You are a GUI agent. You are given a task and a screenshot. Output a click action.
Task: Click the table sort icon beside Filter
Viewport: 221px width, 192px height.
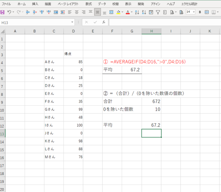click(x=151, y=12)
